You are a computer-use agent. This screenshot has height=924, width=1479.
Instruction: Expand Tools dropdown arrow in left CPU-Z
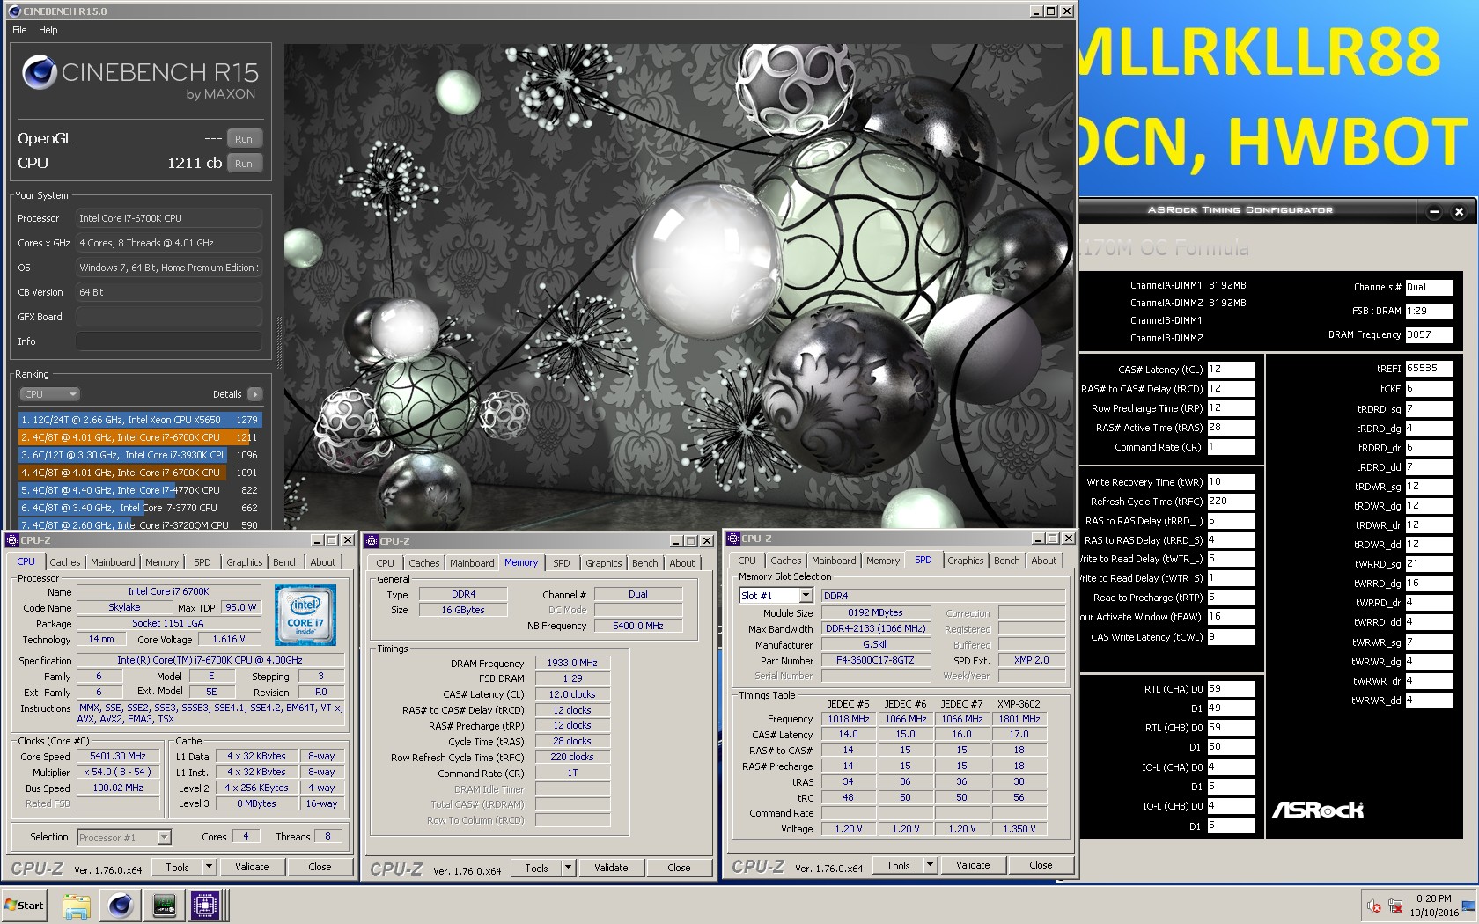coord(209,867)
